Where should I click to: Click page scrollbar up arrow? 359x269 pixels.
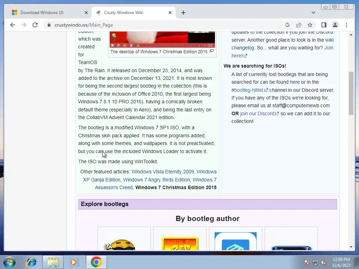351,35
